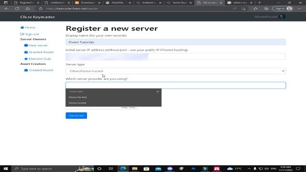Open a new browser tab
Image resolution: width=306 pixels, height=172 pixels.
(259, 3)
